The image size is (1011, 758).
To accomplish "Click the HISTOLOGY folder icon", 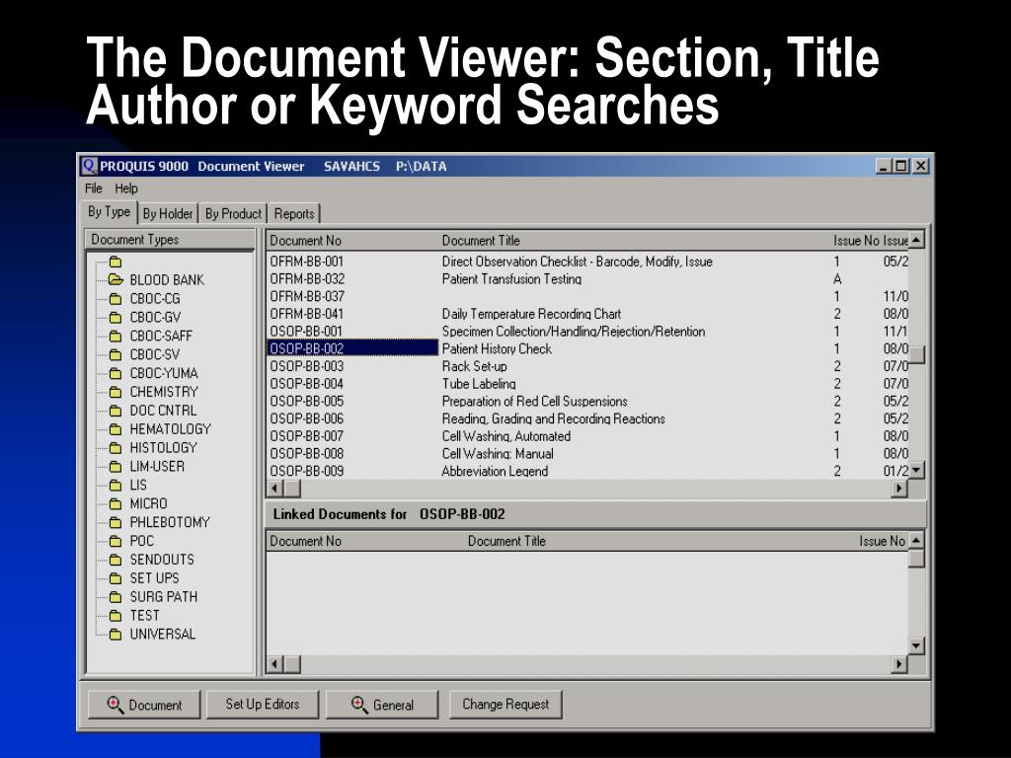I will tap(116, 448).
